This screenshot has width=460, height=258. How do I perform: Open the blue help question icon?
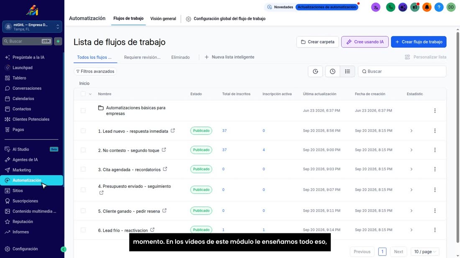(x=439, y=7)
